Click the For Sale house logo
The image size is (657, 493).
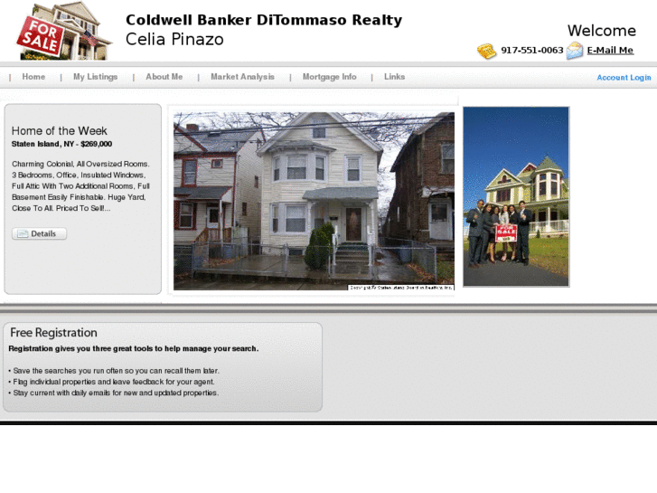point(64,31)
